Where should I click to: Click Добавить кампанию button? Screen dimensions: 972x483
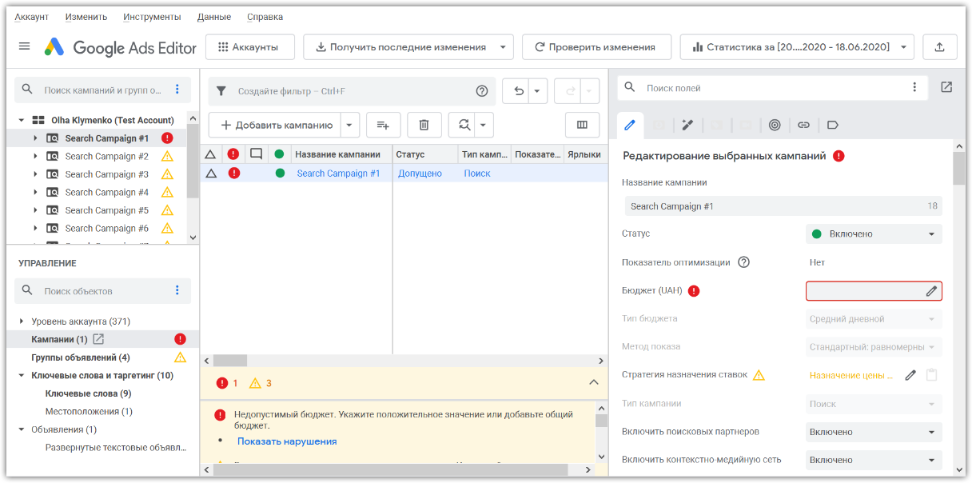tap(276, 125)
